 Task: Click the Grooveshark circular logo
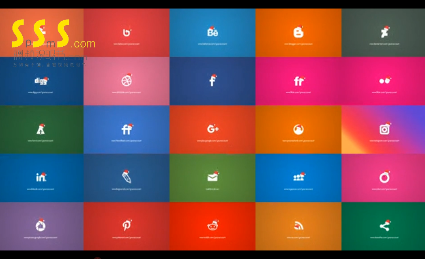[298, 129]
